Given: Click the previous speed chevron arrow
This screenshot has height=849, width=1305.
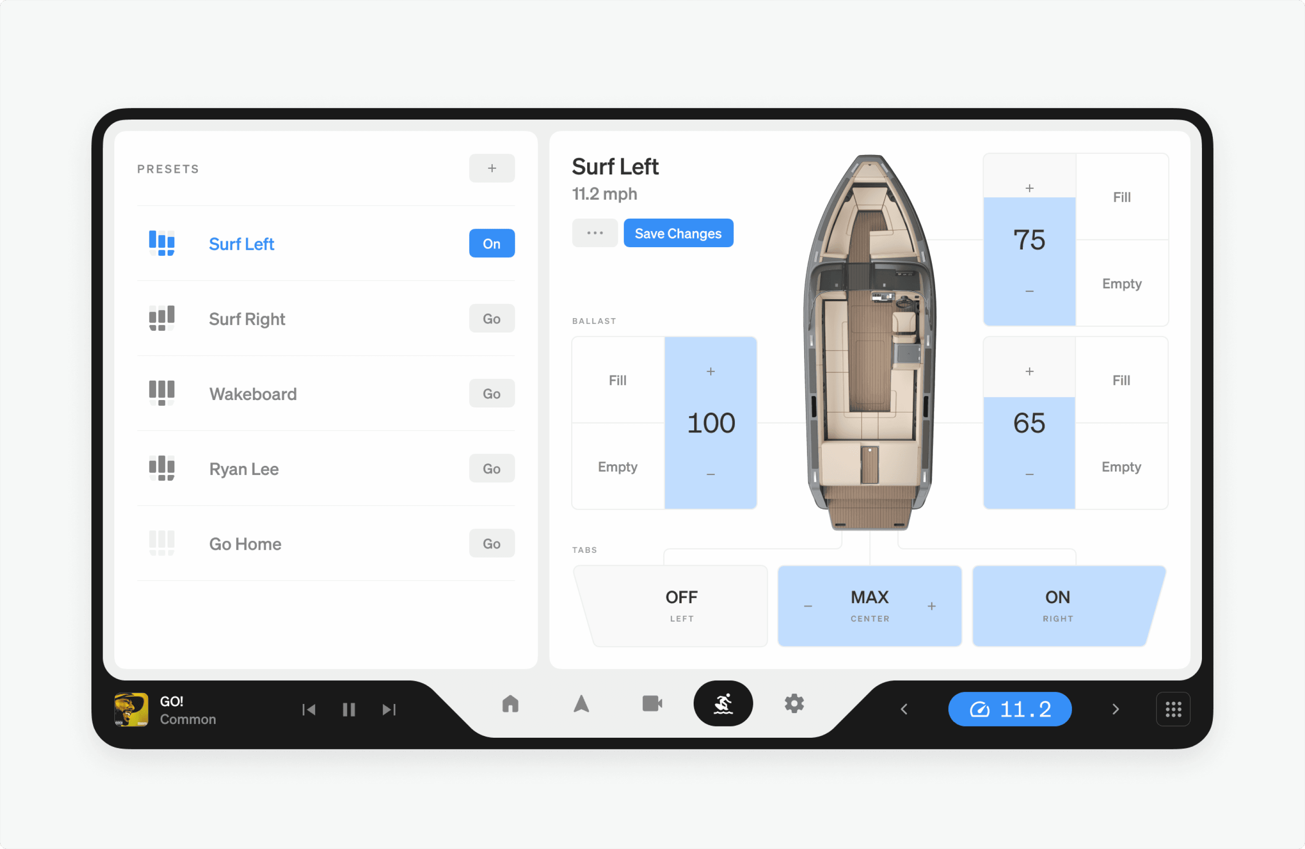Looking at the screenshot, I should coord(904,709).
